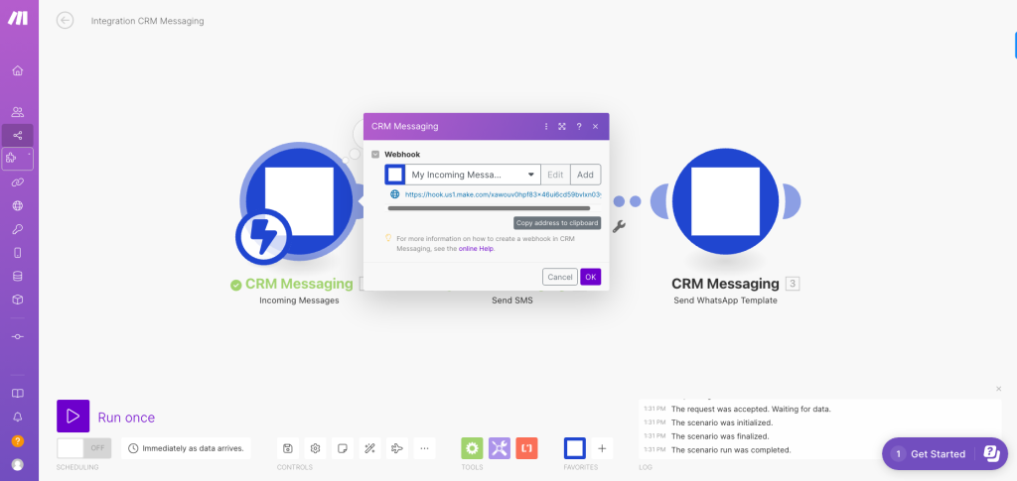Viewport: 1017px width, 481px height.
Task: Open the Data structures cube icon in sidebar
Action: (18, 300)
